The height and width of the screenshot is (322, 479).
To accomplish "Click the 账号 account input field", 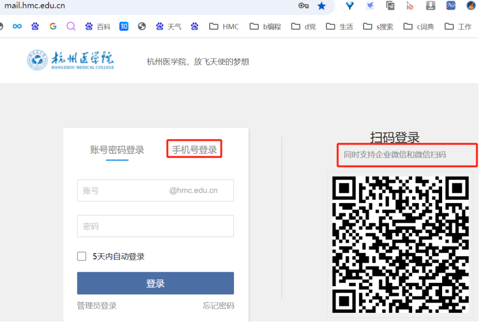I will tap(156, 190).
